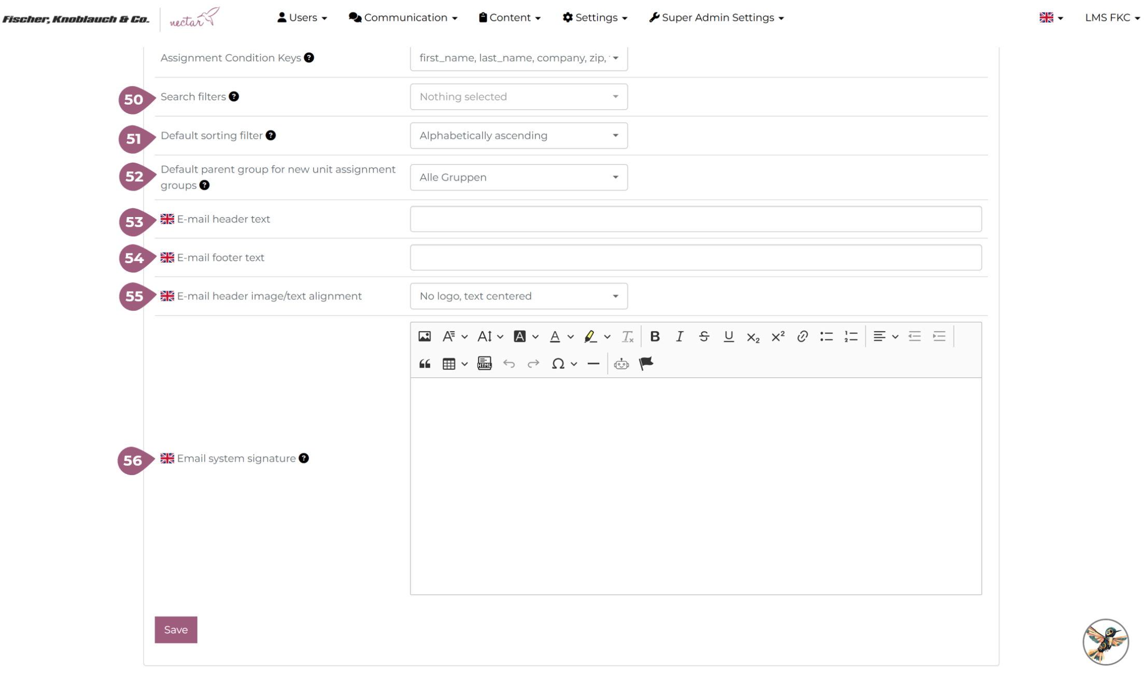
Task: Apply strikethrough formatting
Action: click(703, 337)
